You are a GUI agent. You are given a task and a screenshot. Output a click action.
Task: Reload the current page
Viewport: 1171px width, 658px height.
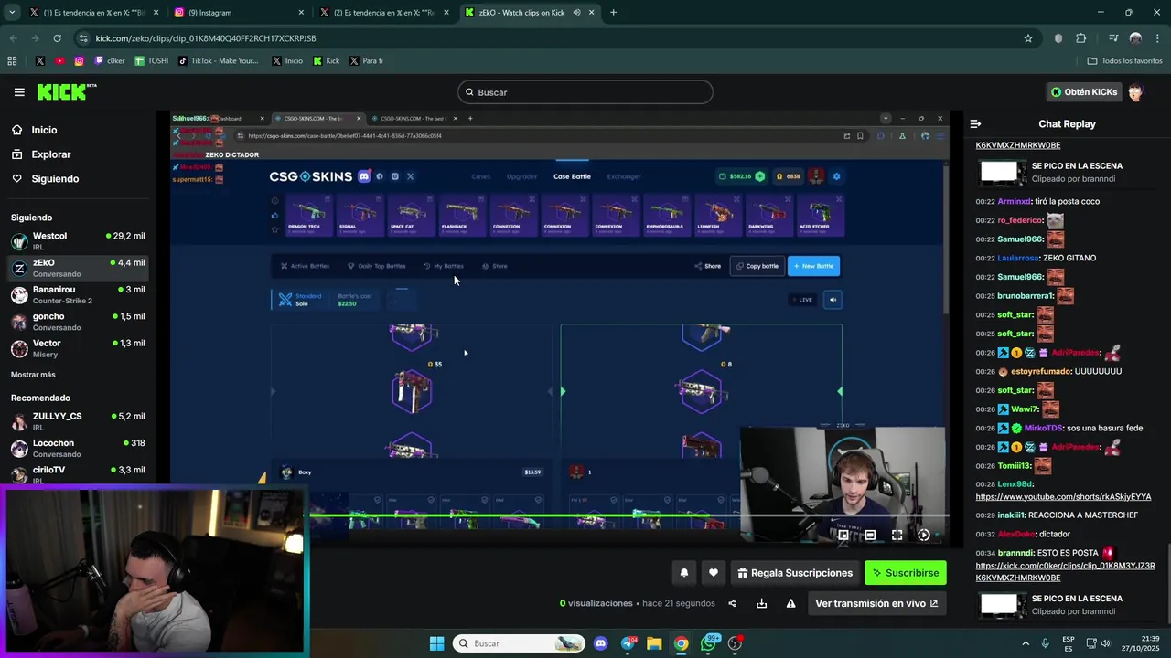point(57,38)
